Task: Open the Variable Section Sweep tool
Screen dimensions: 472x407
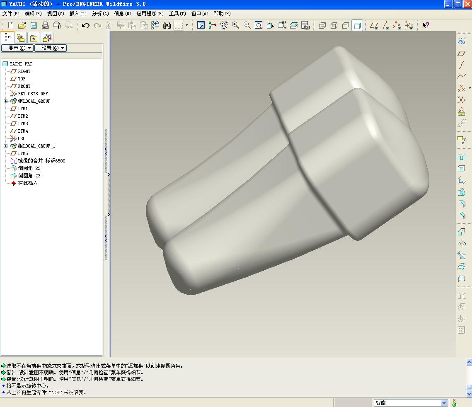Action: pos(462,255)
